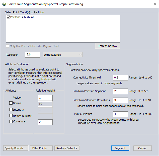Click the Refresh Data button
Image resolution: width=159 pixels, height=156 pixels.
[x=108, y=46]
